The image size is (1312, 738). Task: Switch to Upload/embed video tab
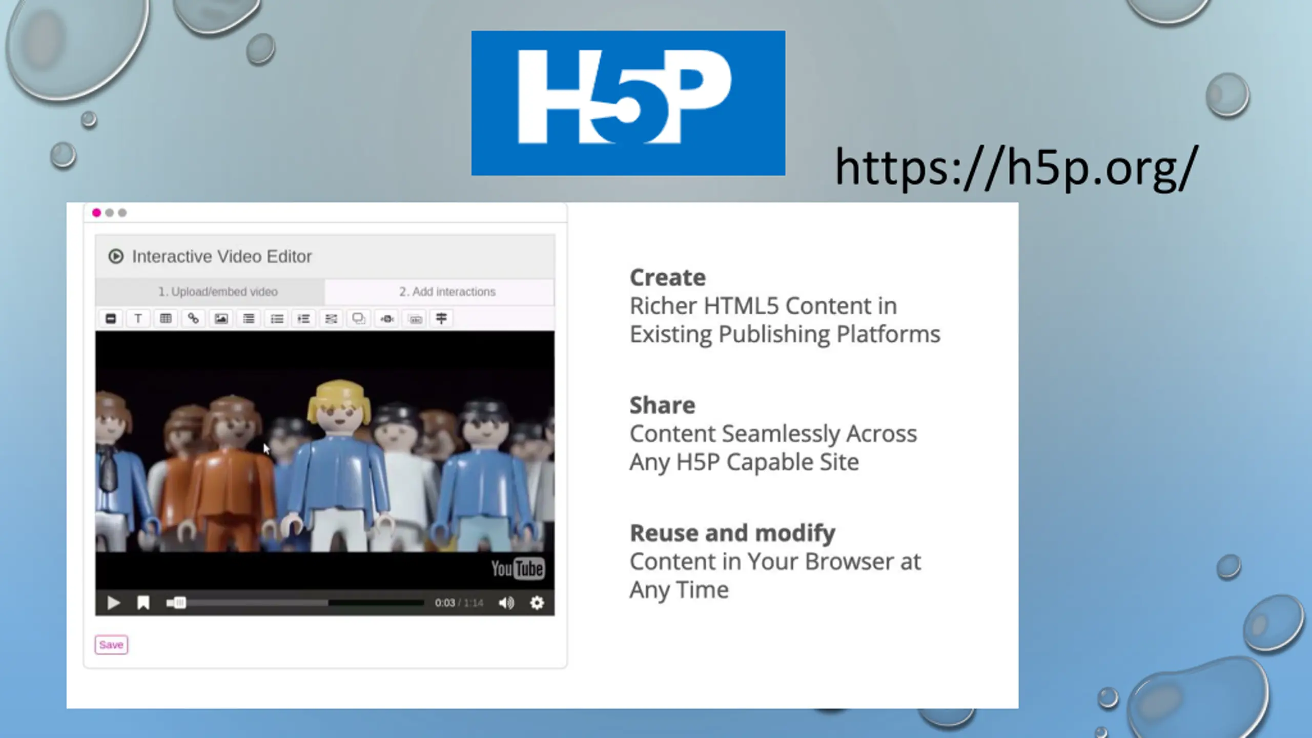tap(210, 292)
